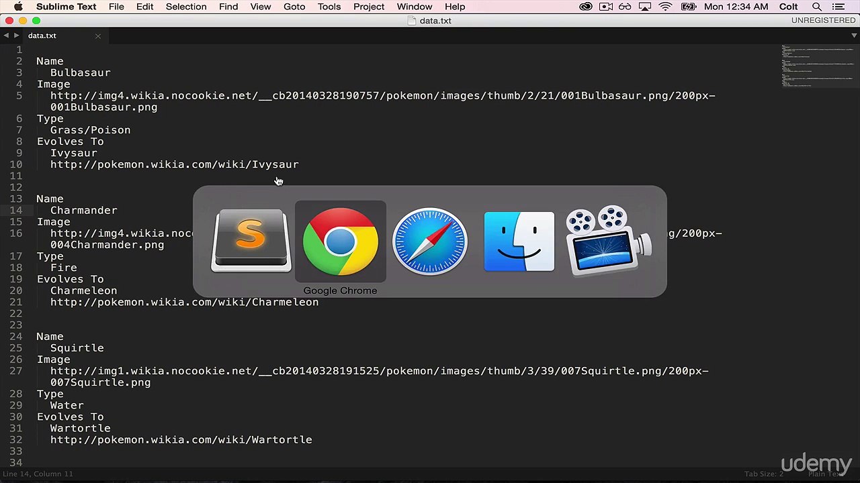Place cursor on the Bulbasaur line
The image size is (860, 483).
[81, 72]
